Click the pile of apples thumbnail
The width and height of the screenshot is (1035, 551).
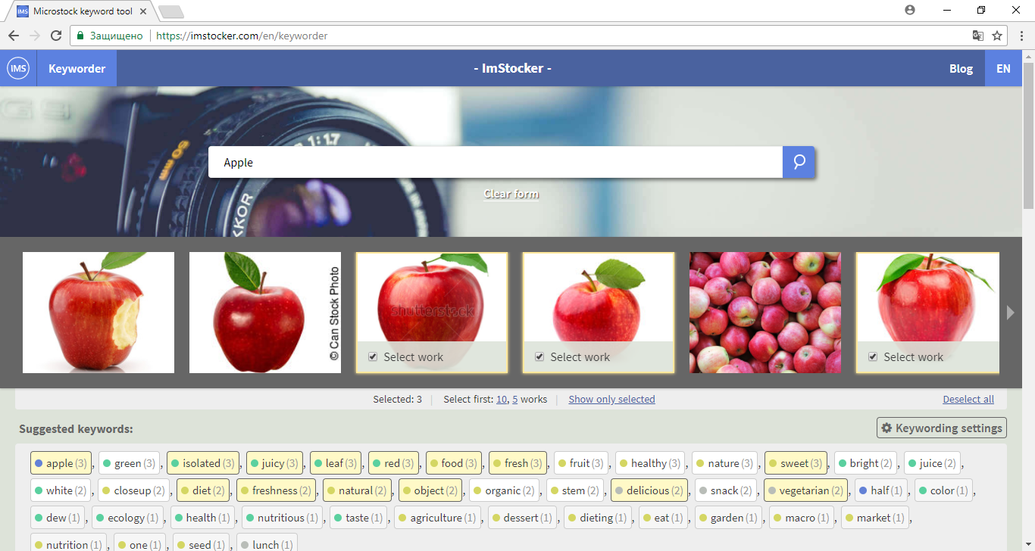[765, 313]
